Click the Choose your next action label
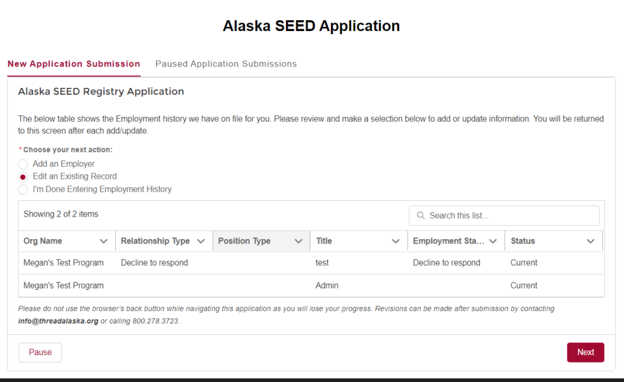624x382 pixels. [68, 150]
